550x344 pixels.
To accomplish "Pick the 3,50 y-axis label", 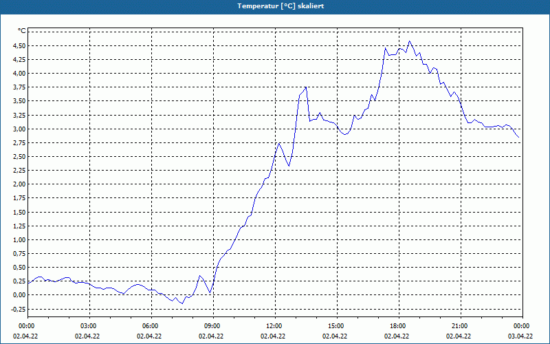I will [19, 101].
